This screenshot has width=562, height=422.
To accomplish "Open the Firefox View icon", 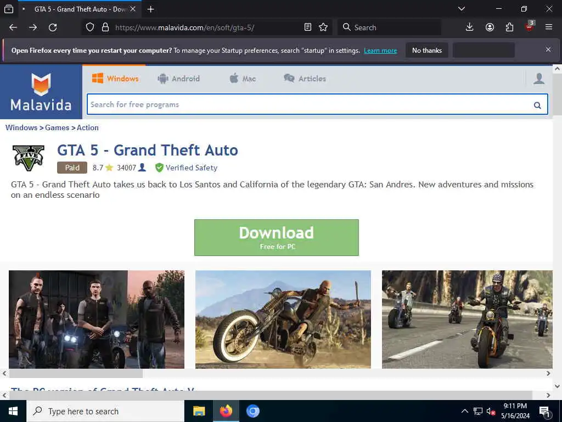I will point(9,9).
